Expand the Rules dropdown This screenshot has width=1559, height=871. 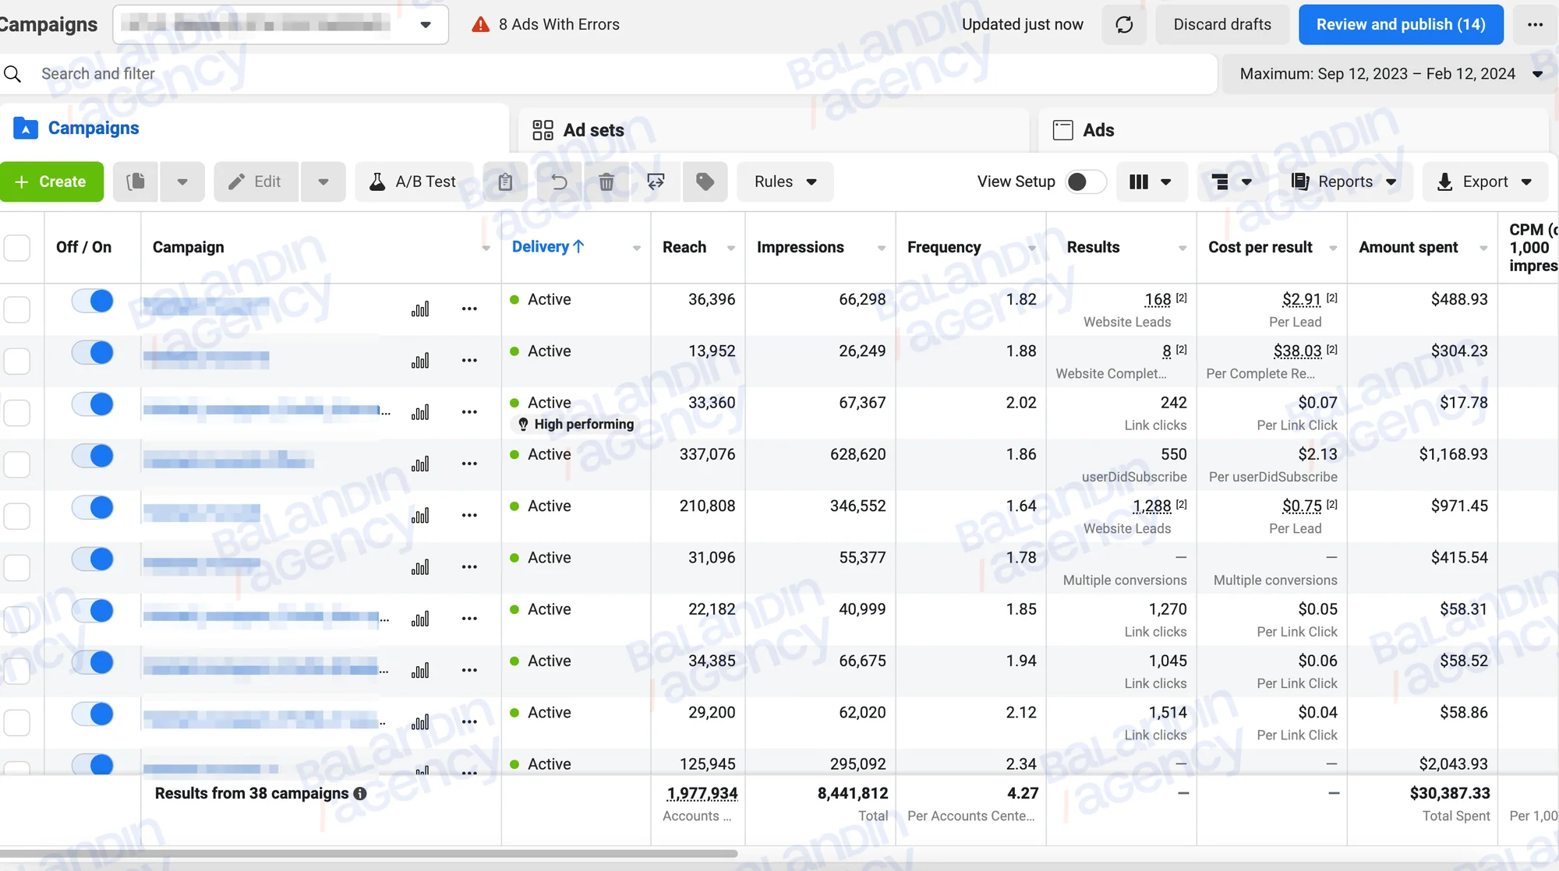click(x=785, y=182)
